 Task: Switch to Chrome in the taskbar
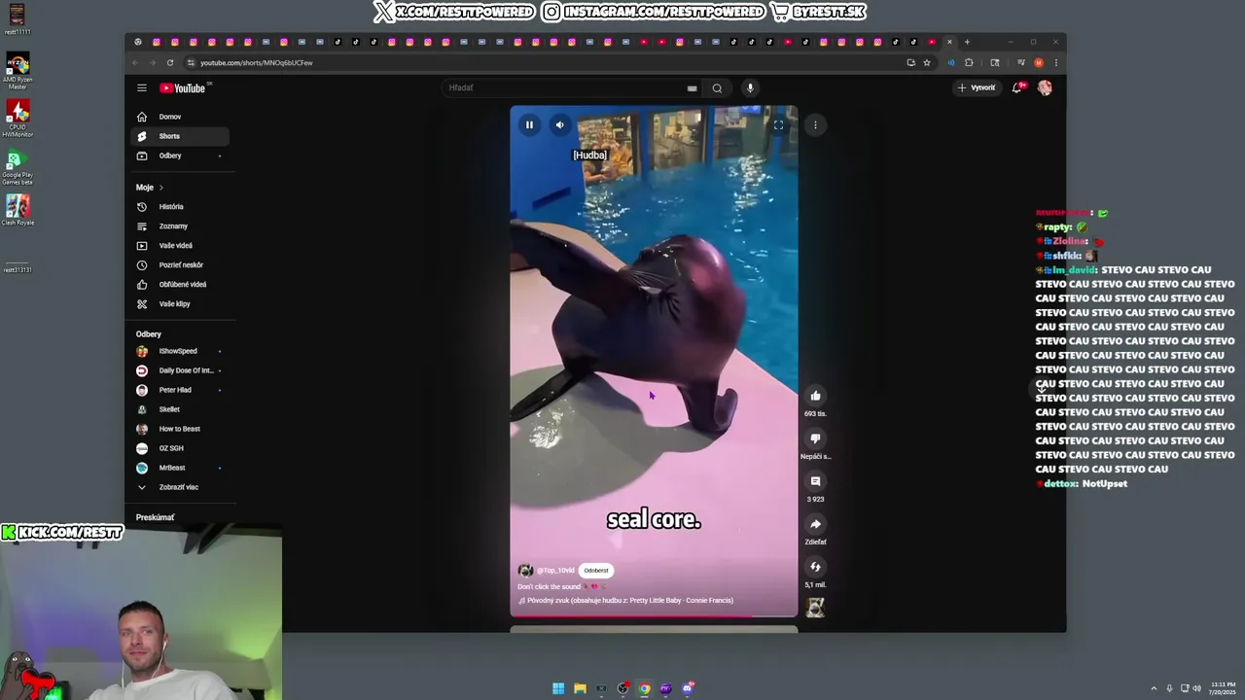click(x=644, y=688)
